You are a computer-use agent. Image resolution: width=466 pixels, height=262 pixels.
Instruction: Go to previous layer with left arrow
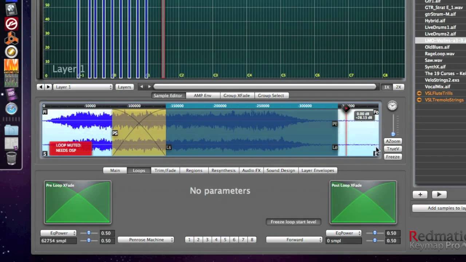click(x=40, y=87)
